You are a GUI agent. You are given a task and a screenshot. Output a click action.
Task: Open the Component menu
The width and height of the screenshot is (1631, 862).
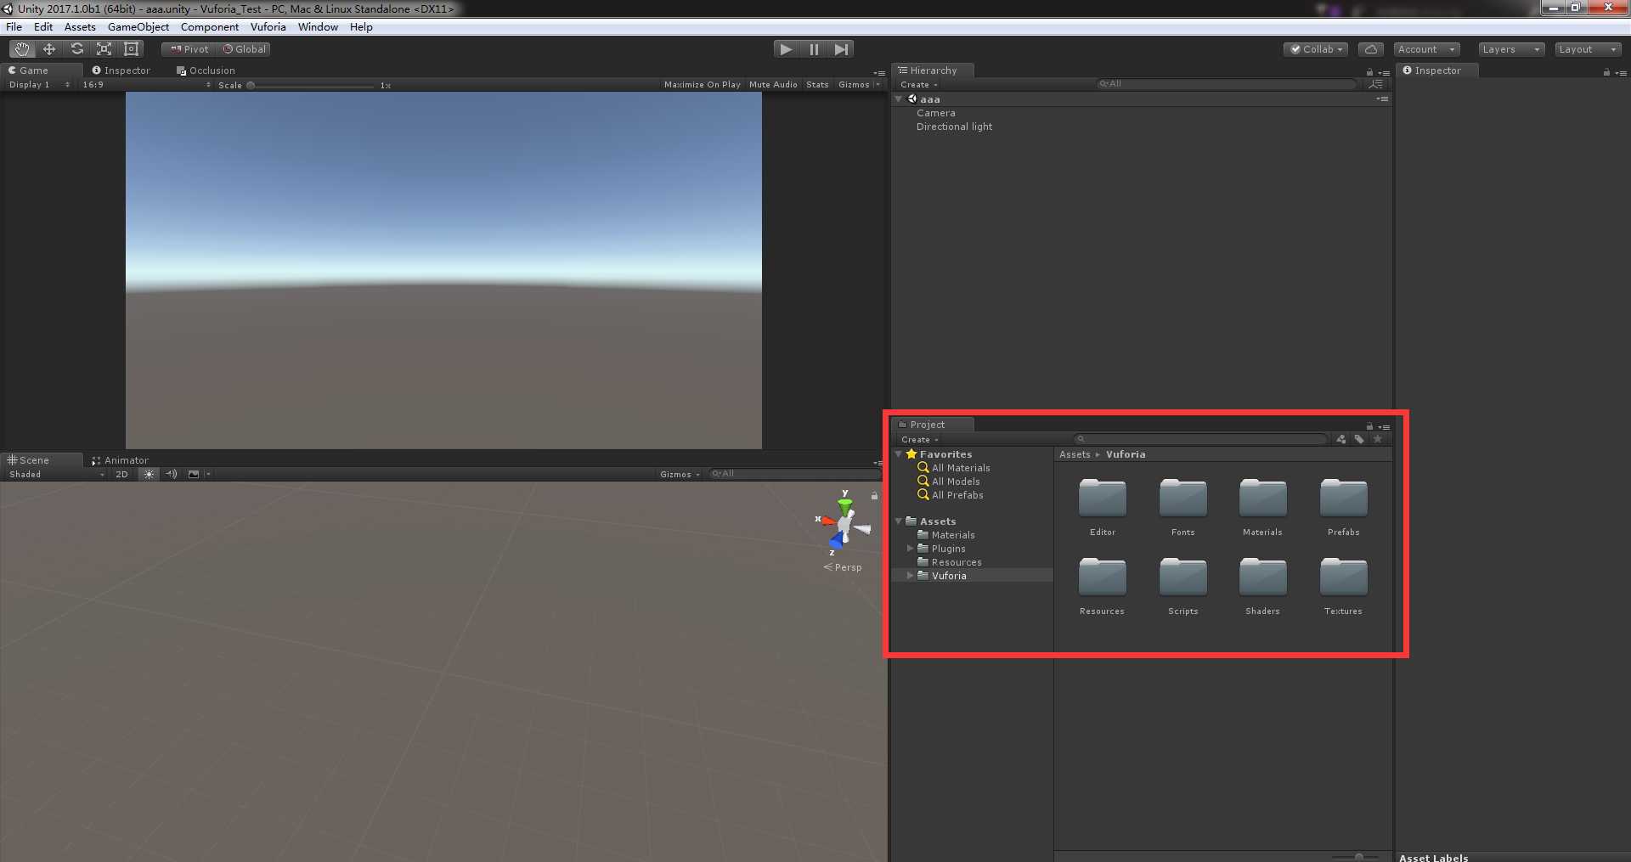[210, 27]
